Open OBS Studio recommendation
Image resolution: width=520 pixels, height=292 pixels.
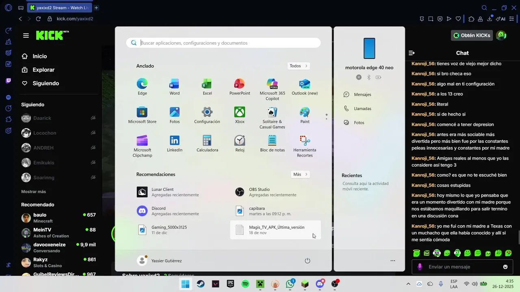click(x=276, y=192)
